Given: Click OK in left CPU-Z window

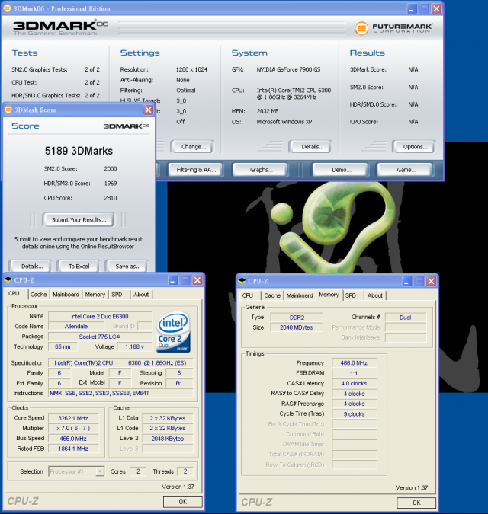Looking at the screenshot, I should tap(183, 502).
